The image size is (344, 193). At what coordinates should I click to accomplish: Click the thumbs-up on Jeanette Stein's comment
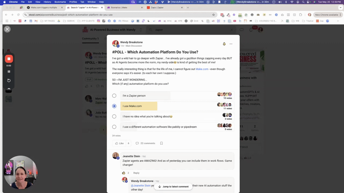pos(124,173)
